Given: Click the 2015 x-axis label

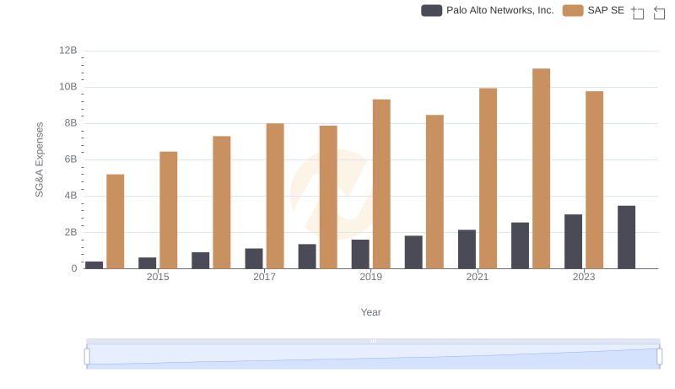Looking at the screenshot, I should (x=158, y=277).
